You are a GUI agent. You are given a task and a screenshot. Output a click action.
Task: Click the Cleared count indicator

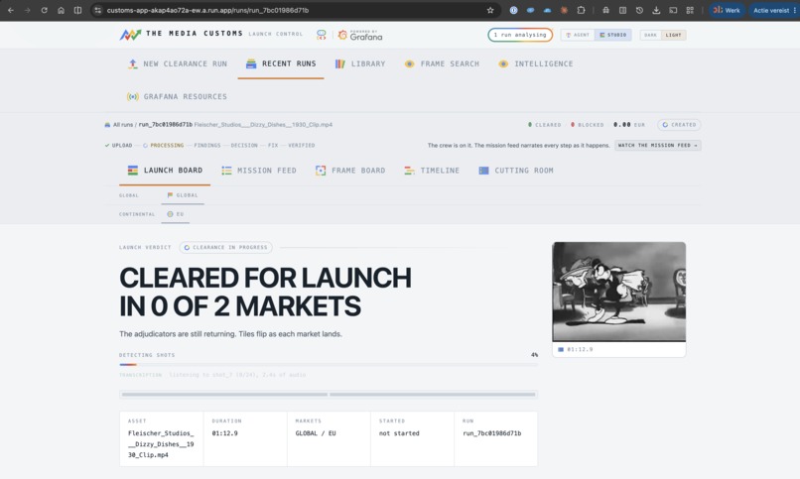point(544,124)
